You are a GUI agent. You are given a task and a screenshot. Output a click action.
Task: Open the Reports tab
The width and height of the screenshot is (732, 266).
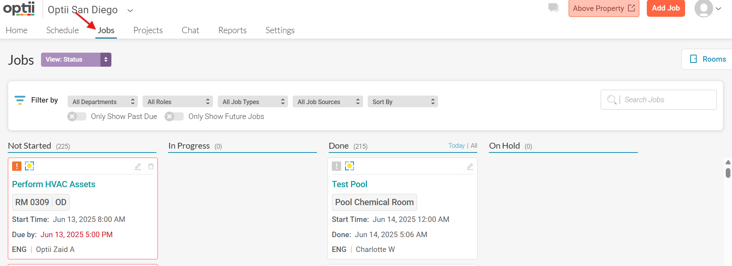[233, 30]
